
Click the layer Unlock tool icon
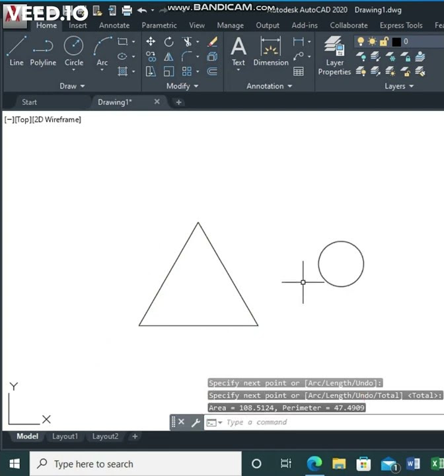pyautogui.click(x=406, y=71)
